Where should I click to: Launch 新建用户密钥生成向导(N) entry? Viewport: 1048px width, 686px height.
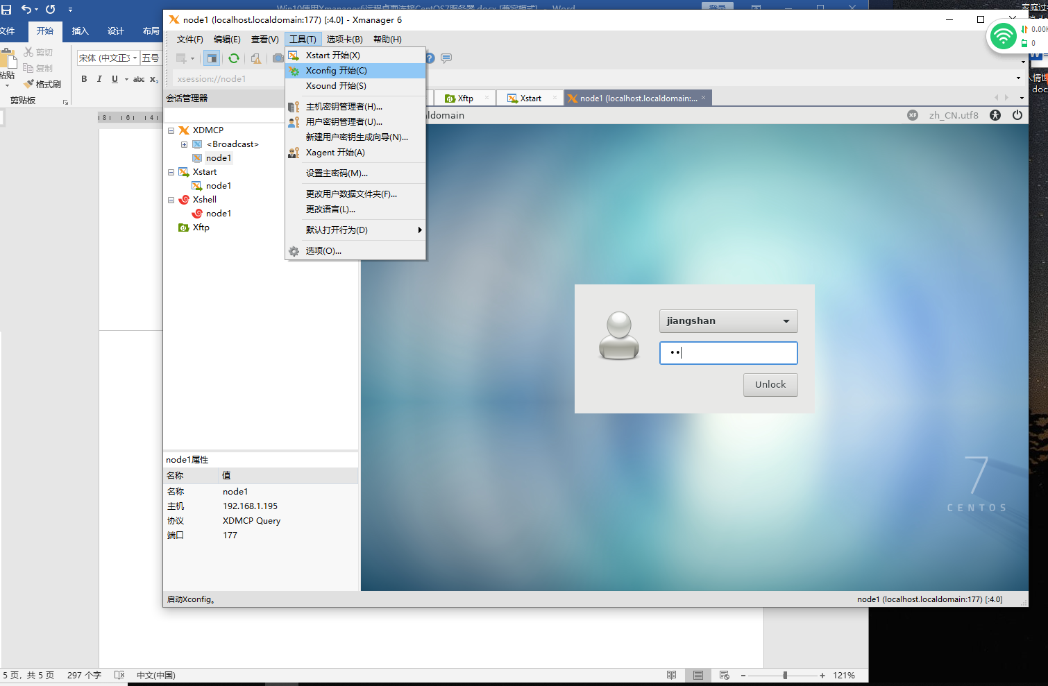click(355, 137)
